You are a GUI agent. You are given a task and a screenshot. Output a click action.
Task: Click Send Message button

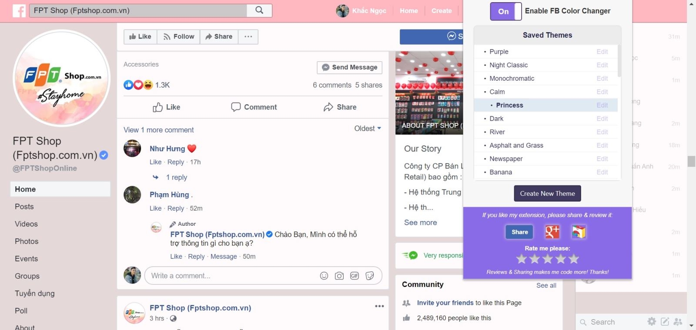(350, 67)
